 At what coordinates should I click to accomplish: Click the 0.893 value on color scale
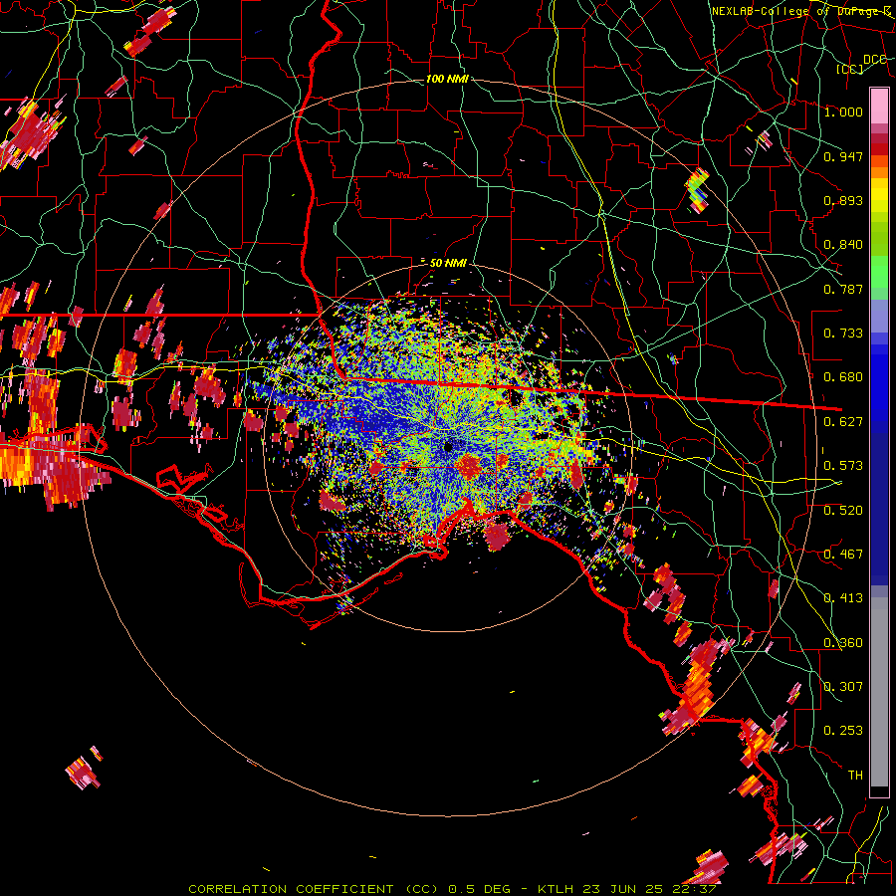pos(843,200)
